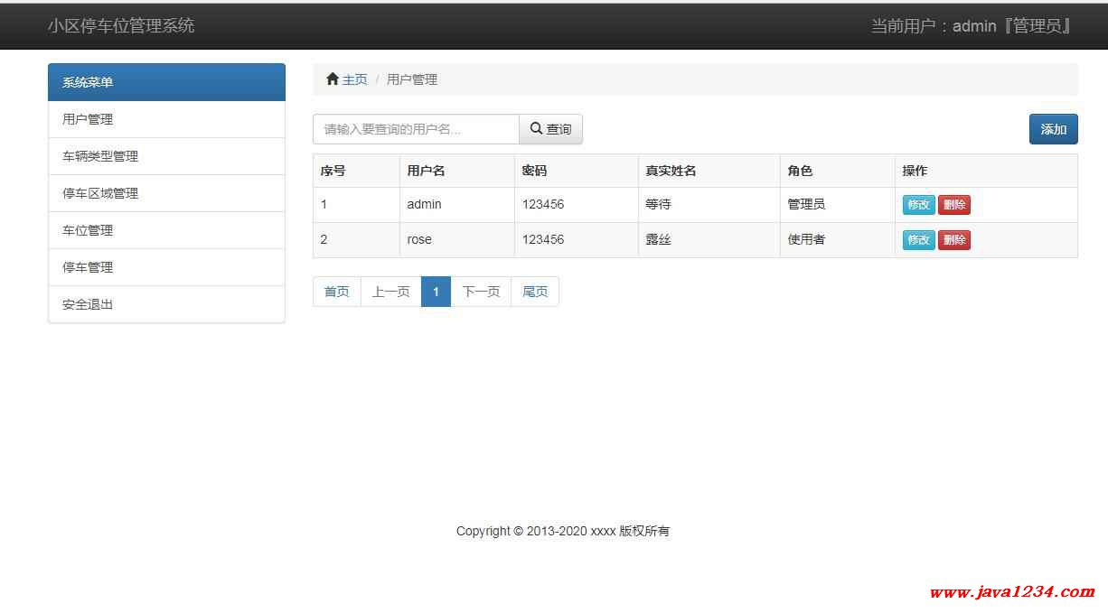
Task: Click the home icon in breadcrumb
Action: coord(333,79)
